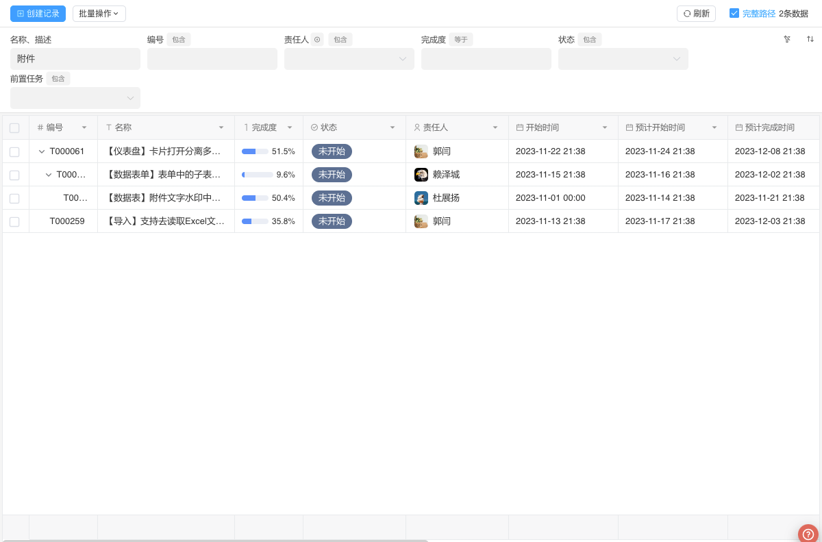This screenshot has width=822, height=542.
Task: Select the checkbox for row T000259
Action: pyautogui.click(x=14, y=221)
